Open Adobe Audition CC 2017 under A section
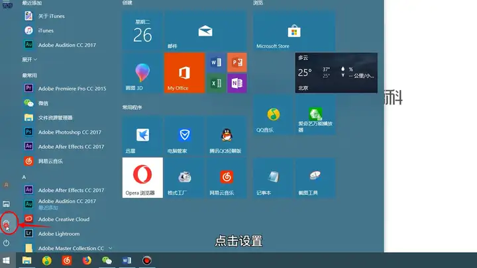 click(66, 204)
